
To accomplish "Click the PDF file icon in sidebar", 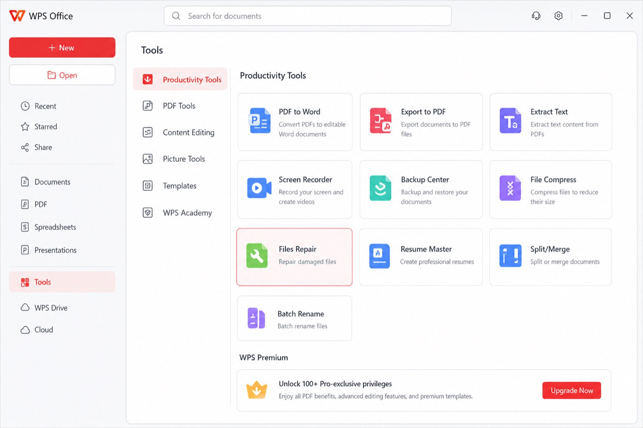I will 25,204.
